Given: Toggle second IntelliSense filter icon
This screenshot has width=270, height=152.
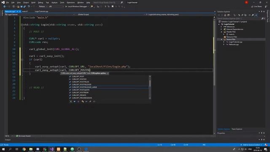Looking at the screenshot, I should pyautogui.click(x=75, y=101).
